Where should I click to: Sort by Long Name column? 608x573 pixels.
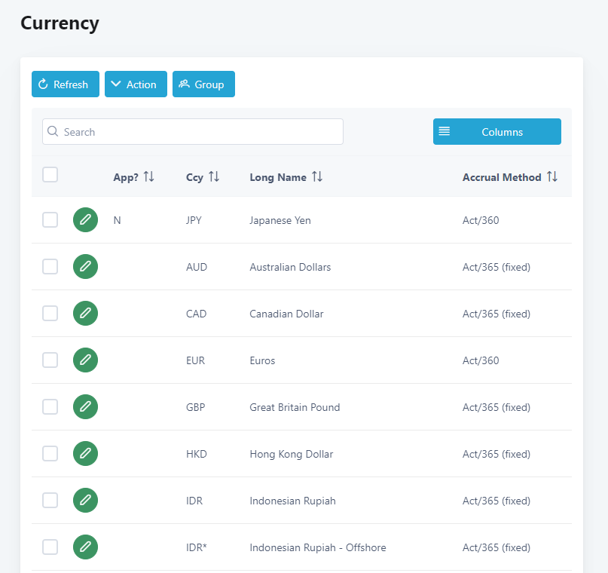click(x=317, y=177)
